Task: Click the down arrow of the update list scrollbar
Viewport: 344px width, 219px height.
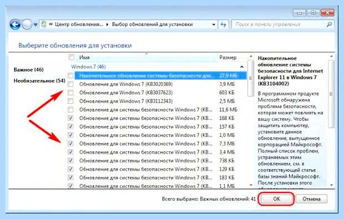Action: tap(251, 185)
